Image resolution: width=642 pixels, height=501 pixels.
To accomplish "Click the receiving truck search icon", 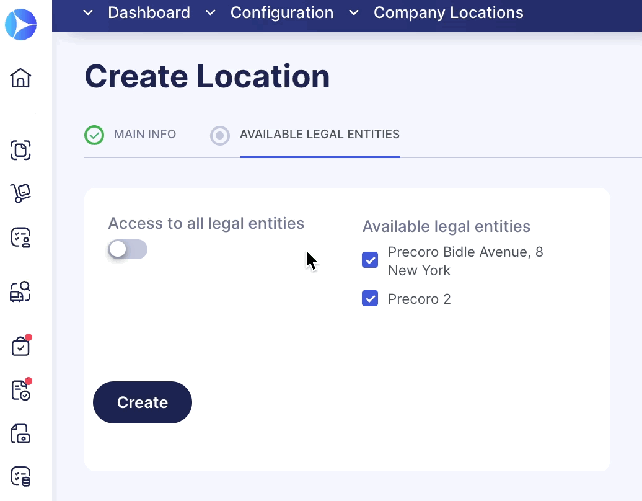I will [x=20, y=291].
